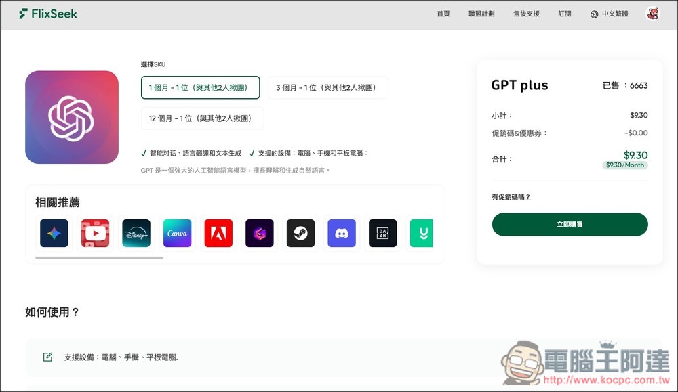
Task: Open the YouTube recommendation icon
Action: [x=95, y=233]
